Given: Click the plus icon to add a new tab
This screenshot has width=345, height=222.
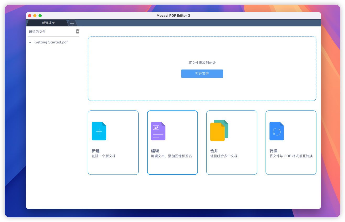Looking at the screenshot, I should [72, 23].
